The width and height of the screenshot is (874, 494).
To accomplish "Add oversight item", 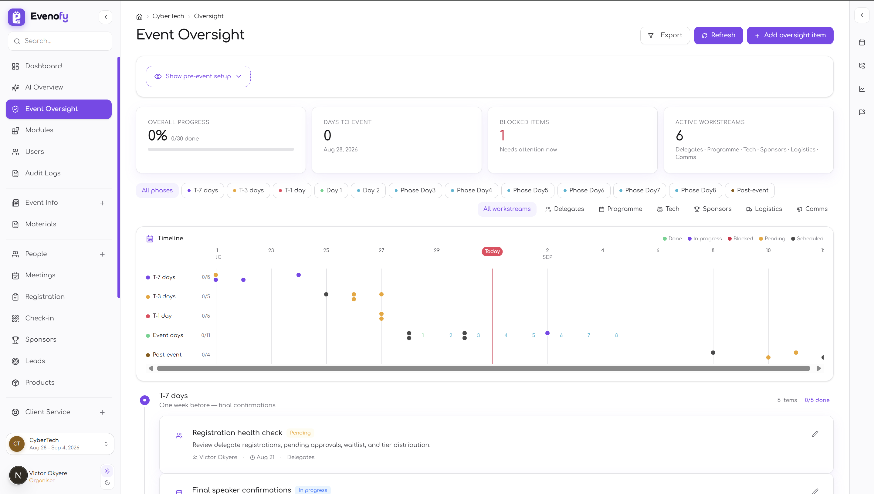I will (790, 35).
